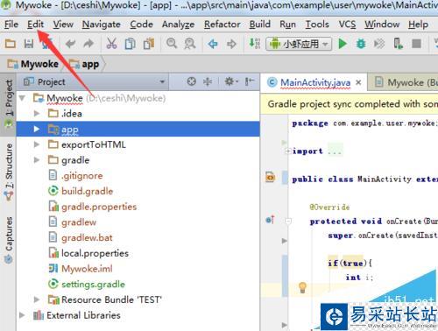This screenshot has height=331, width=438.
Task: Click the Paste clipboard icon
Action: pos(149,44)
